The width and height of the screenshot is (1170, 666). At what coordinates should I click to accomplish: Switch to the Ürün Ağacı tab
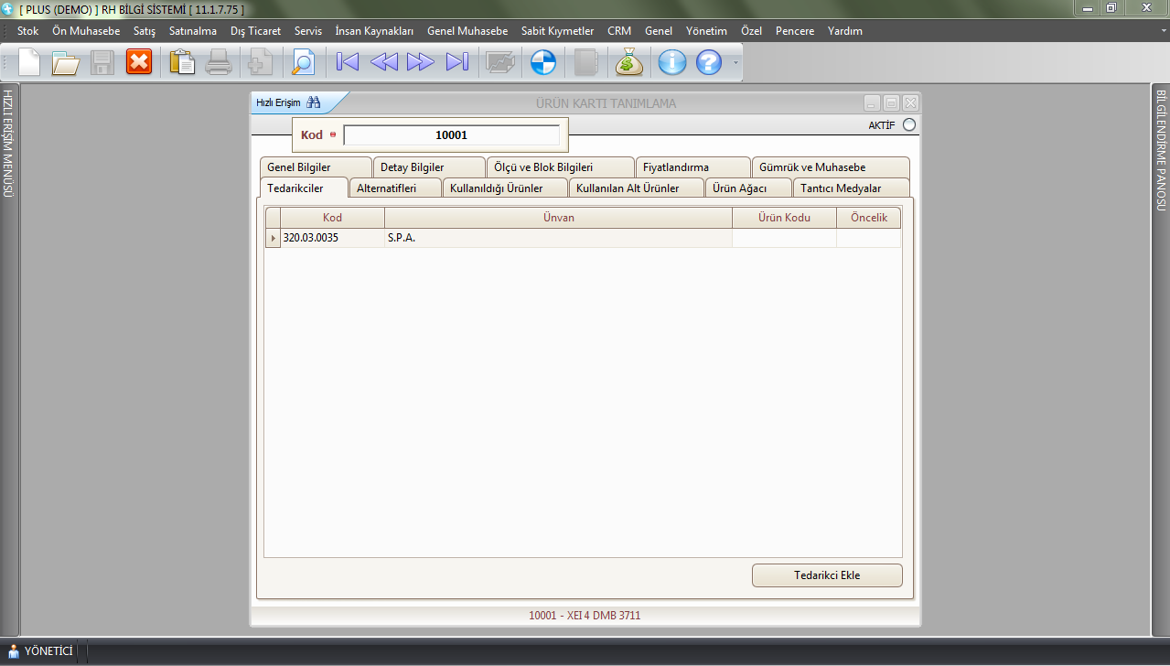pos(739,188)
